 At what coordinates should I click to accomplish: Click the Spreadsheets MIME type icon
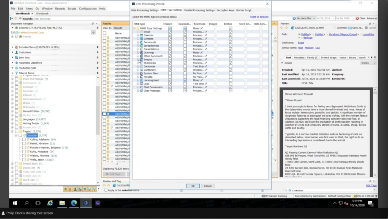click(x=142, y=45)
